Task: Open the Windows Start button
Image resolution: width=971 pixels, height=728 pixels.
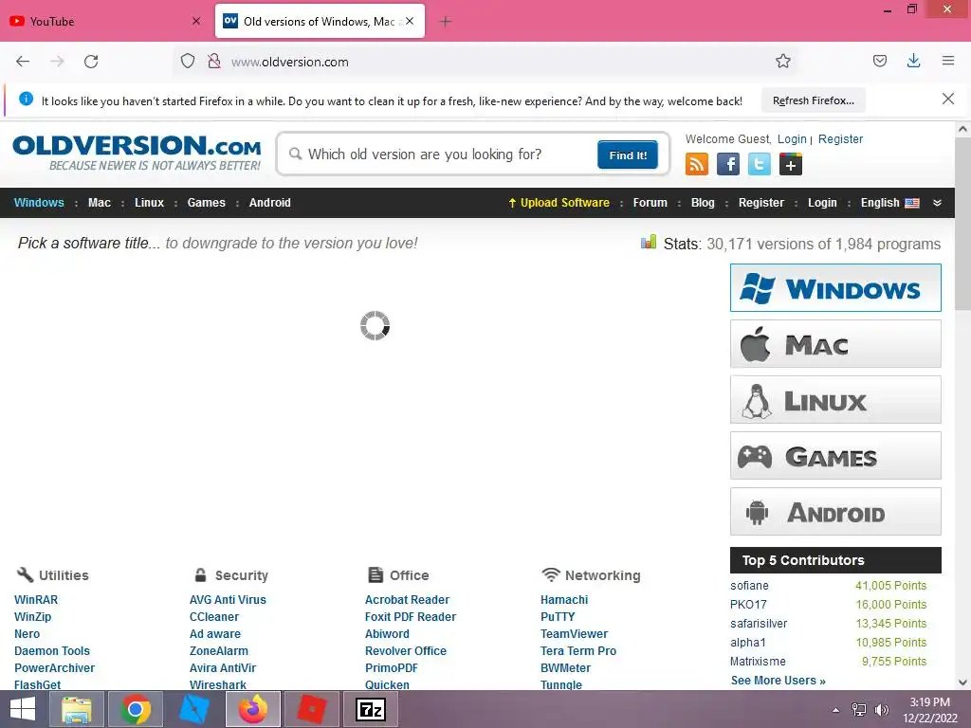Action: point(23,709)
